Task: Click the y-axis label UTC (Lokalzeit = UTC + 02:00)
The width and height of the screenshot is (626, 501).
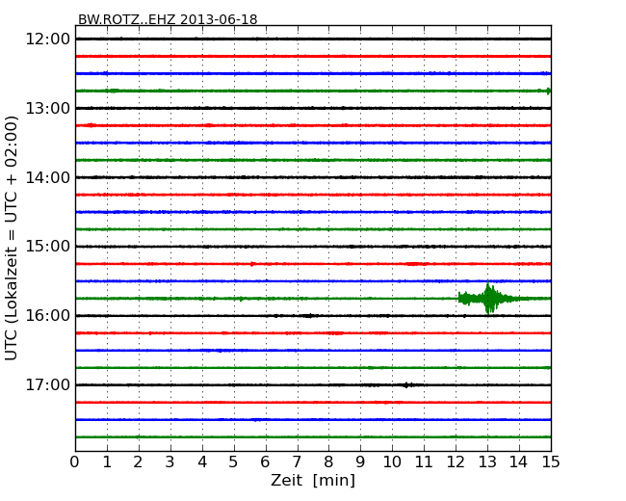Action: tap(12, 238)
